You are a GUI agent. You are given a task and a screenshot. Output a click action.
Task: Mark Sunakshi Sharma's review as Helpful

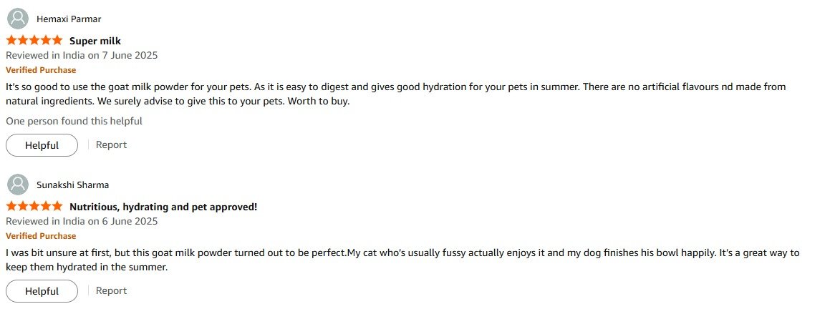pos(42,291)
